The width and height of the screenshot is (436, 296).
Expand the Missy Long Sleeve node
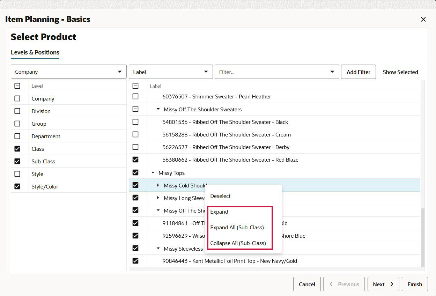point(158,198)
